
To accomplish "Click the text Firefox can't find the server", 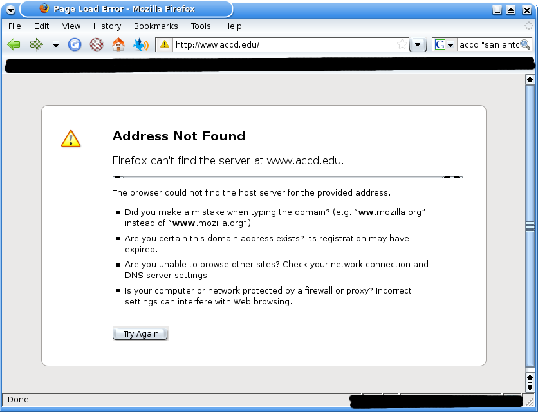I will pyautogui.click(x=228, y=160).
